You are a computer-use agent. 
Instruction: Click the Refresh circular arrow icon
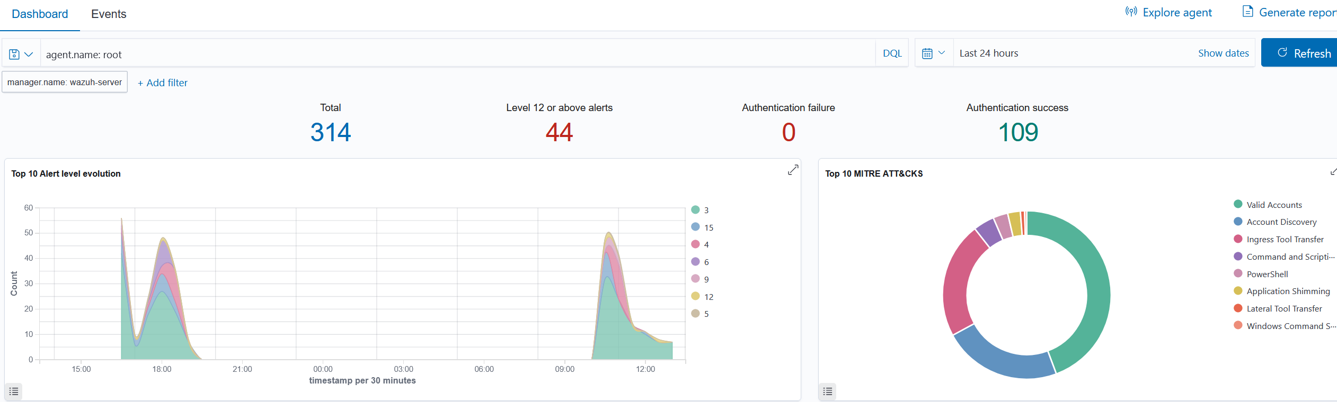(1282, 53)
